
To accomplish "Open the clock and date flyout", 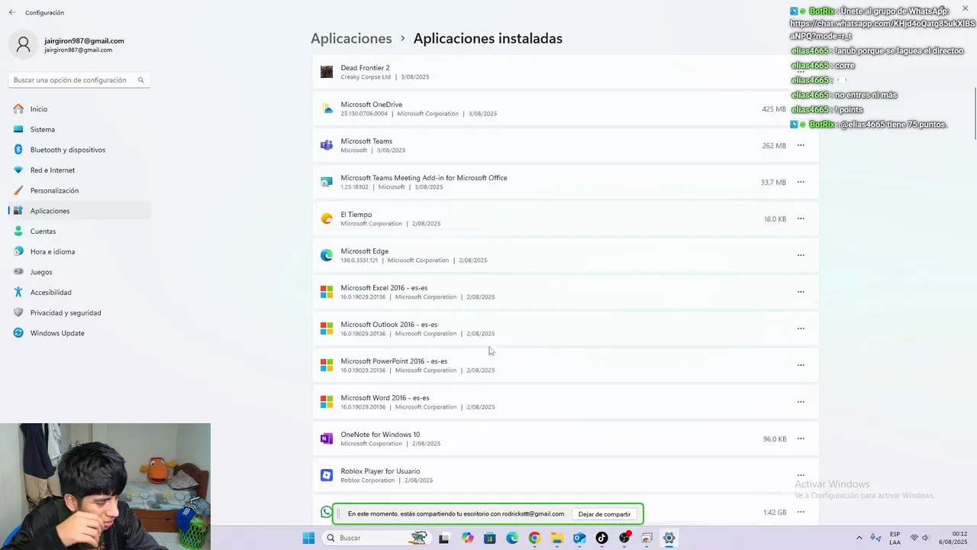I will 954,538.
